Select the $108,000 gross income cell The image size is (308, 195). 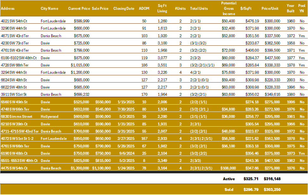(228, 168)
